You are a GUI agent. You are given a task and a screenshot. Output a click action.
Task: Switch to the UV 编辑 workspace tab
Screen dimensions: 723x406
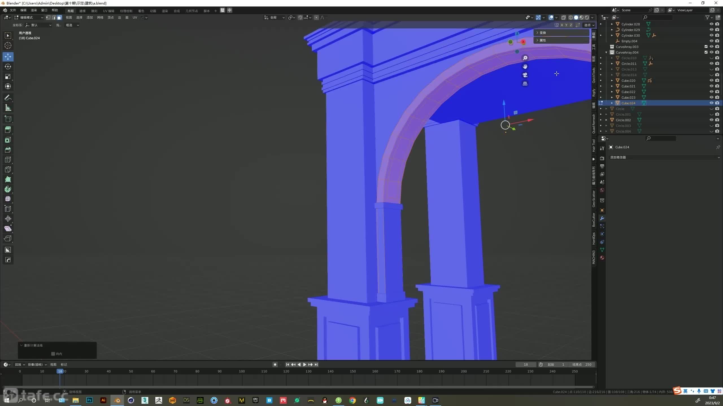[x=109, y=11]
